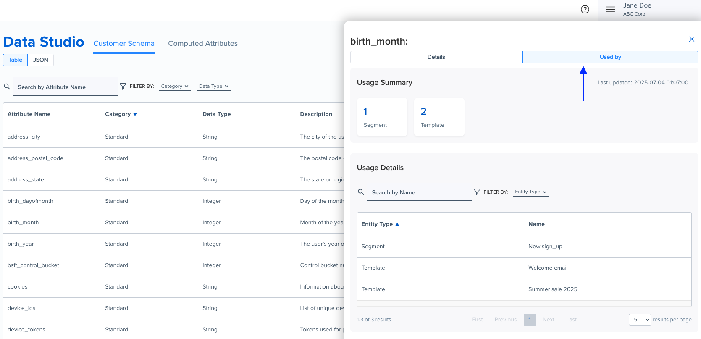This screenshot has width=701, height=339.
Task: Sort by Category column arrow
Action: tap(135, 114)
